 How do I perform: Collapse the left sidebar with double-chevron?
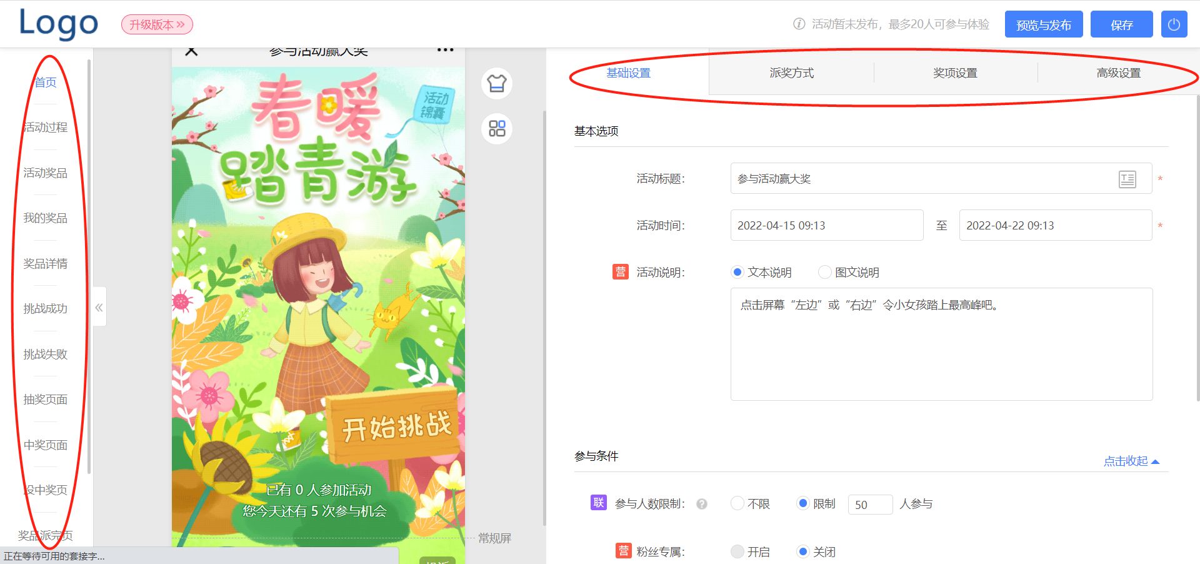pyautogui.click(x=99, y=307)
